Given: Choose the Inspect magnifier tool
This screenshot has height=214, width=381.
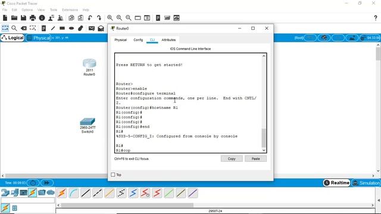Looking at the screenshot, I should pyautogui.click(x=14, y=28).
